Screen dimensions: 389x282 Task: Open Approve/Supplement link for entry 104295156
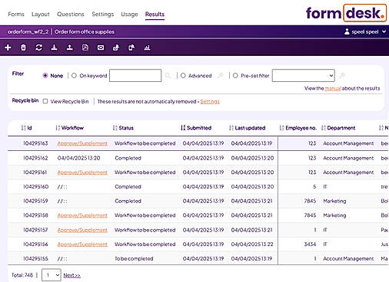coord(82,244)
